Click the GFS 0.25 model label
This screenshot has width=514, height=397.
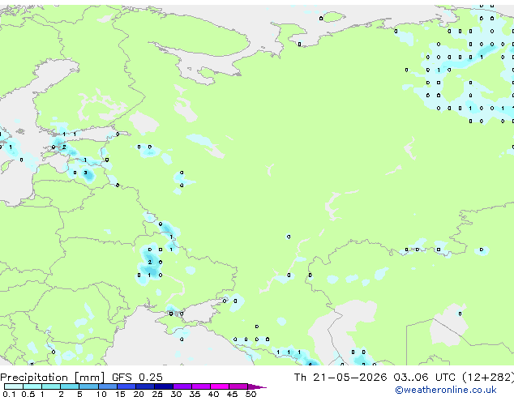137,378
